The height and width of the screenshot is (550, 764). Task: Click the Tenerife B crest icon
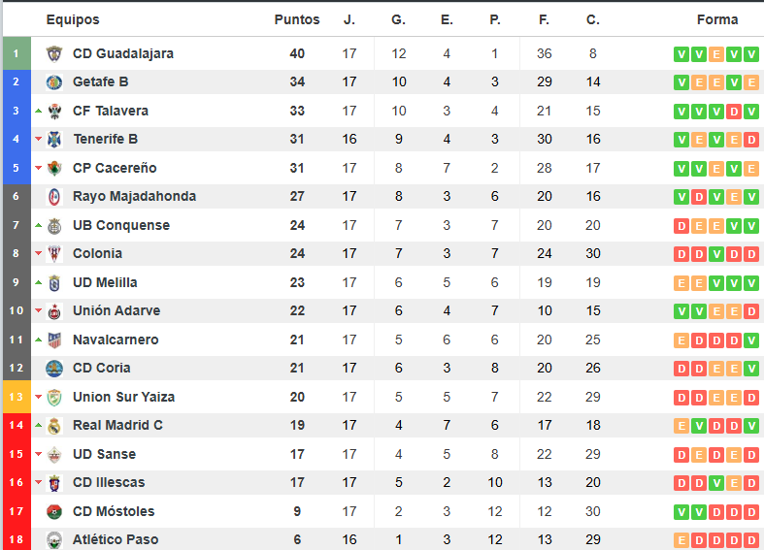(x=54, y=140)
